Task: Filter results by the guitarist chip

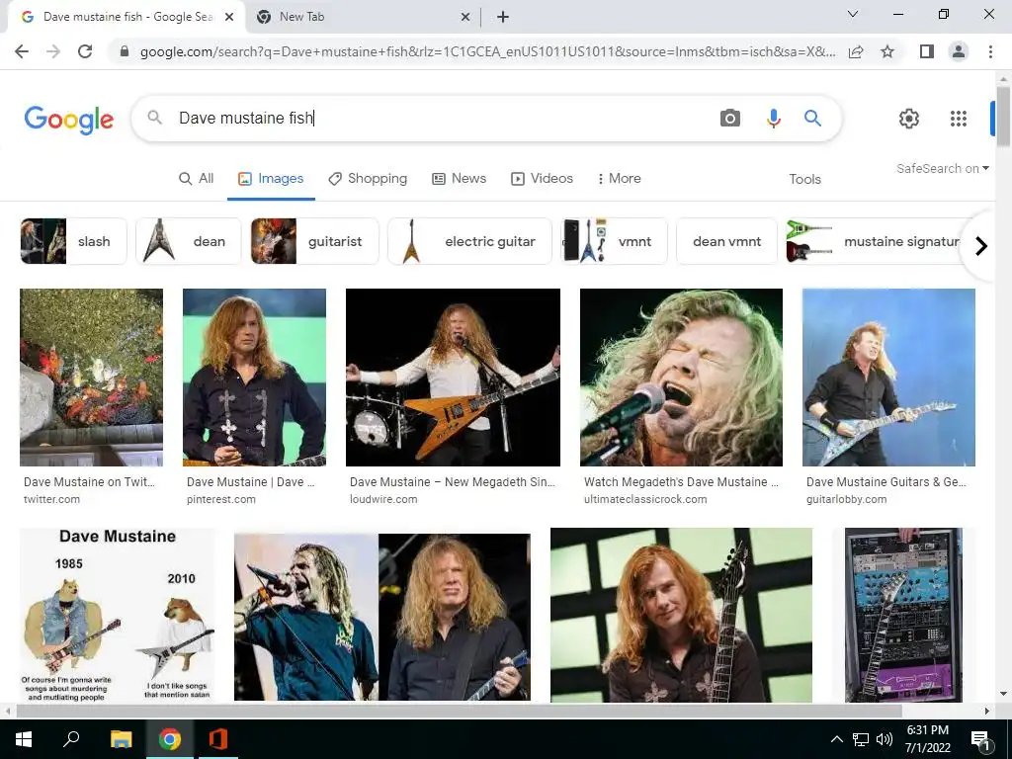Action: (x=314, y=241)
